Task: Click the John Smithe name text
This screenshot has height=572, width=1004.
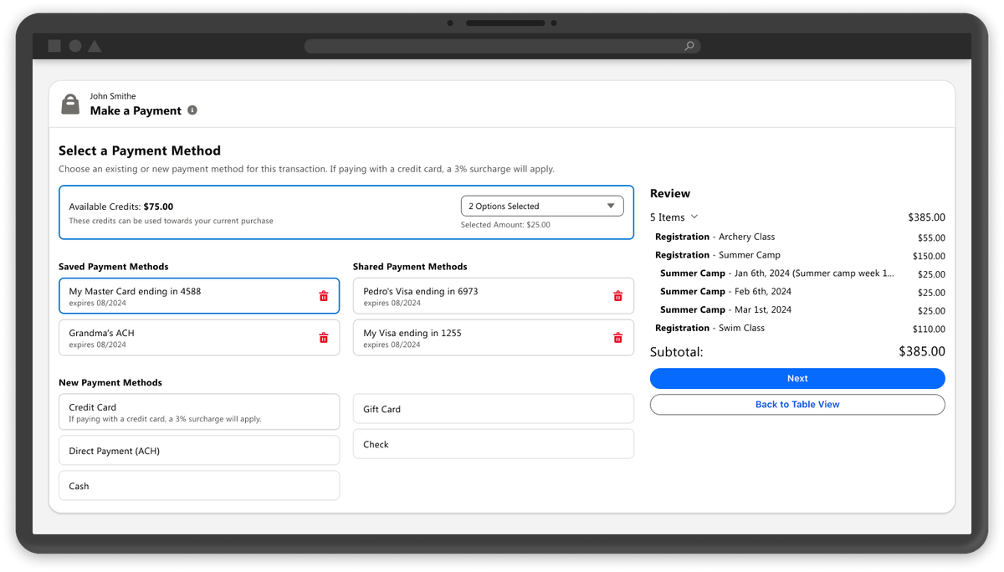Action: pos(113,96)
